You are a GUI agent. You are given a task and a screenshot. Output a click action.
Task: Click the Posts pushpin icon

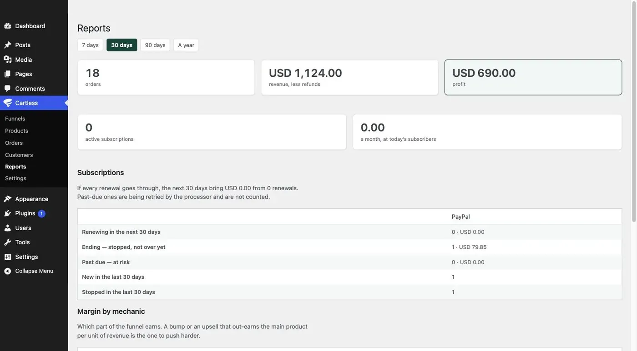[8, 45]
